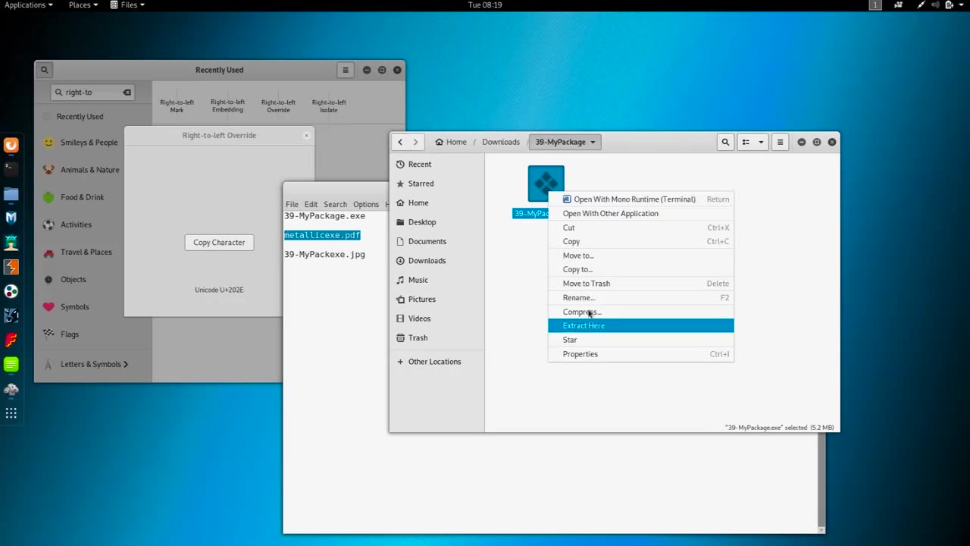Open Flags character category
Image resolution: width=970 pixels, height=546 pixels.
click(x=69, y=334)
